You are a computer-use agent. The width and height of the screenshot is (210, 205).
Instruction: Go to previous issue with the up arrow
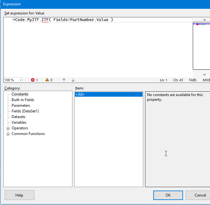[64, 80]
